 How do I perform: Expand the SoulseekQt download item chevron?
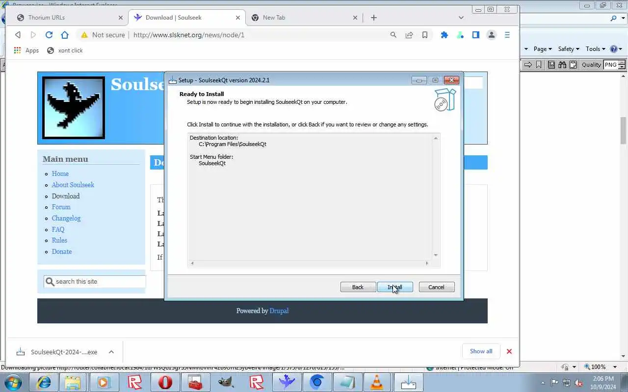(111, 352)
